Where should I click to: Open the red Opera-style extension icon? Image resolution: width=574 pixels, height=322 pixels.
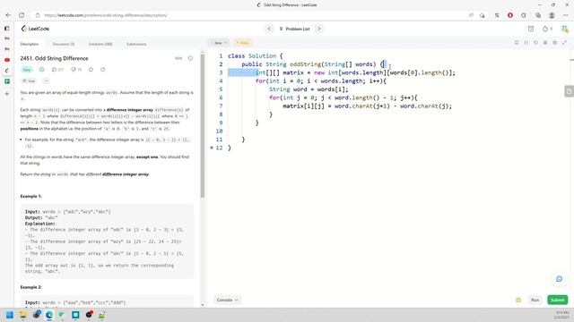click(x=510, y=15)
